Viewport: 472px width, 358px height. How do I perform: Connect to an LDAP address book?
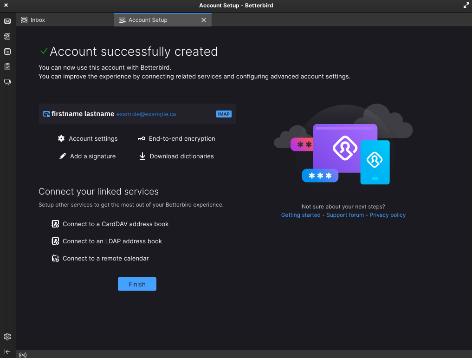pyautogui.click(x=107, y=241)
